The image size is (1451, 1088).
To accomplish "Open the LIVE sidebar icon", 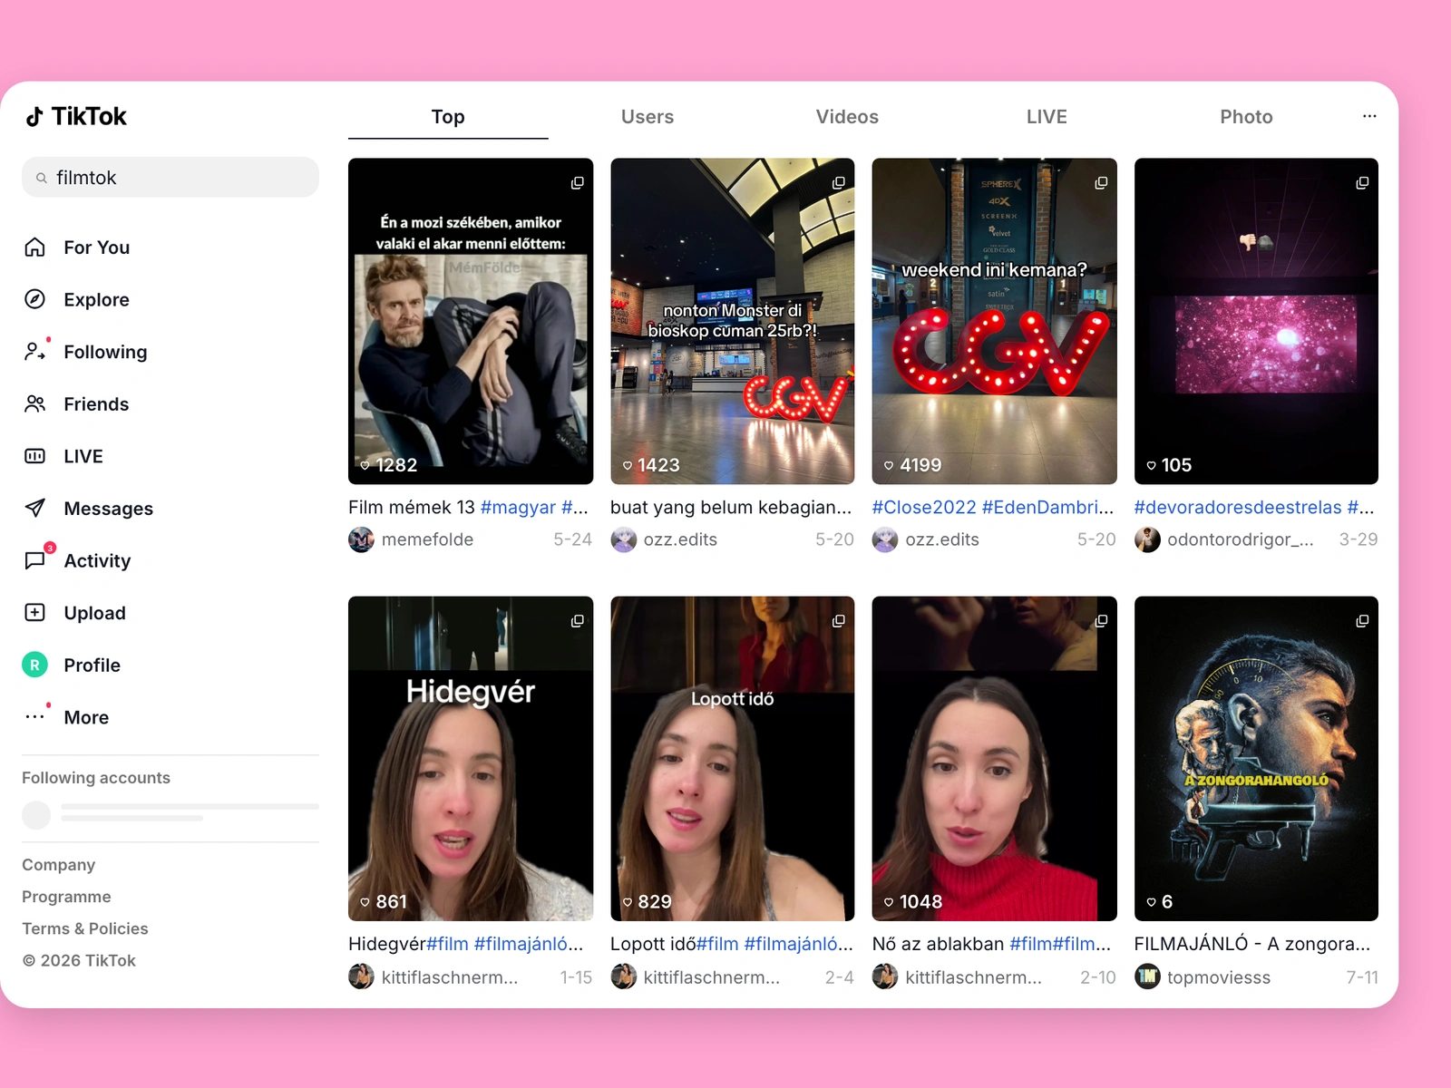I will tap(34, 456).
